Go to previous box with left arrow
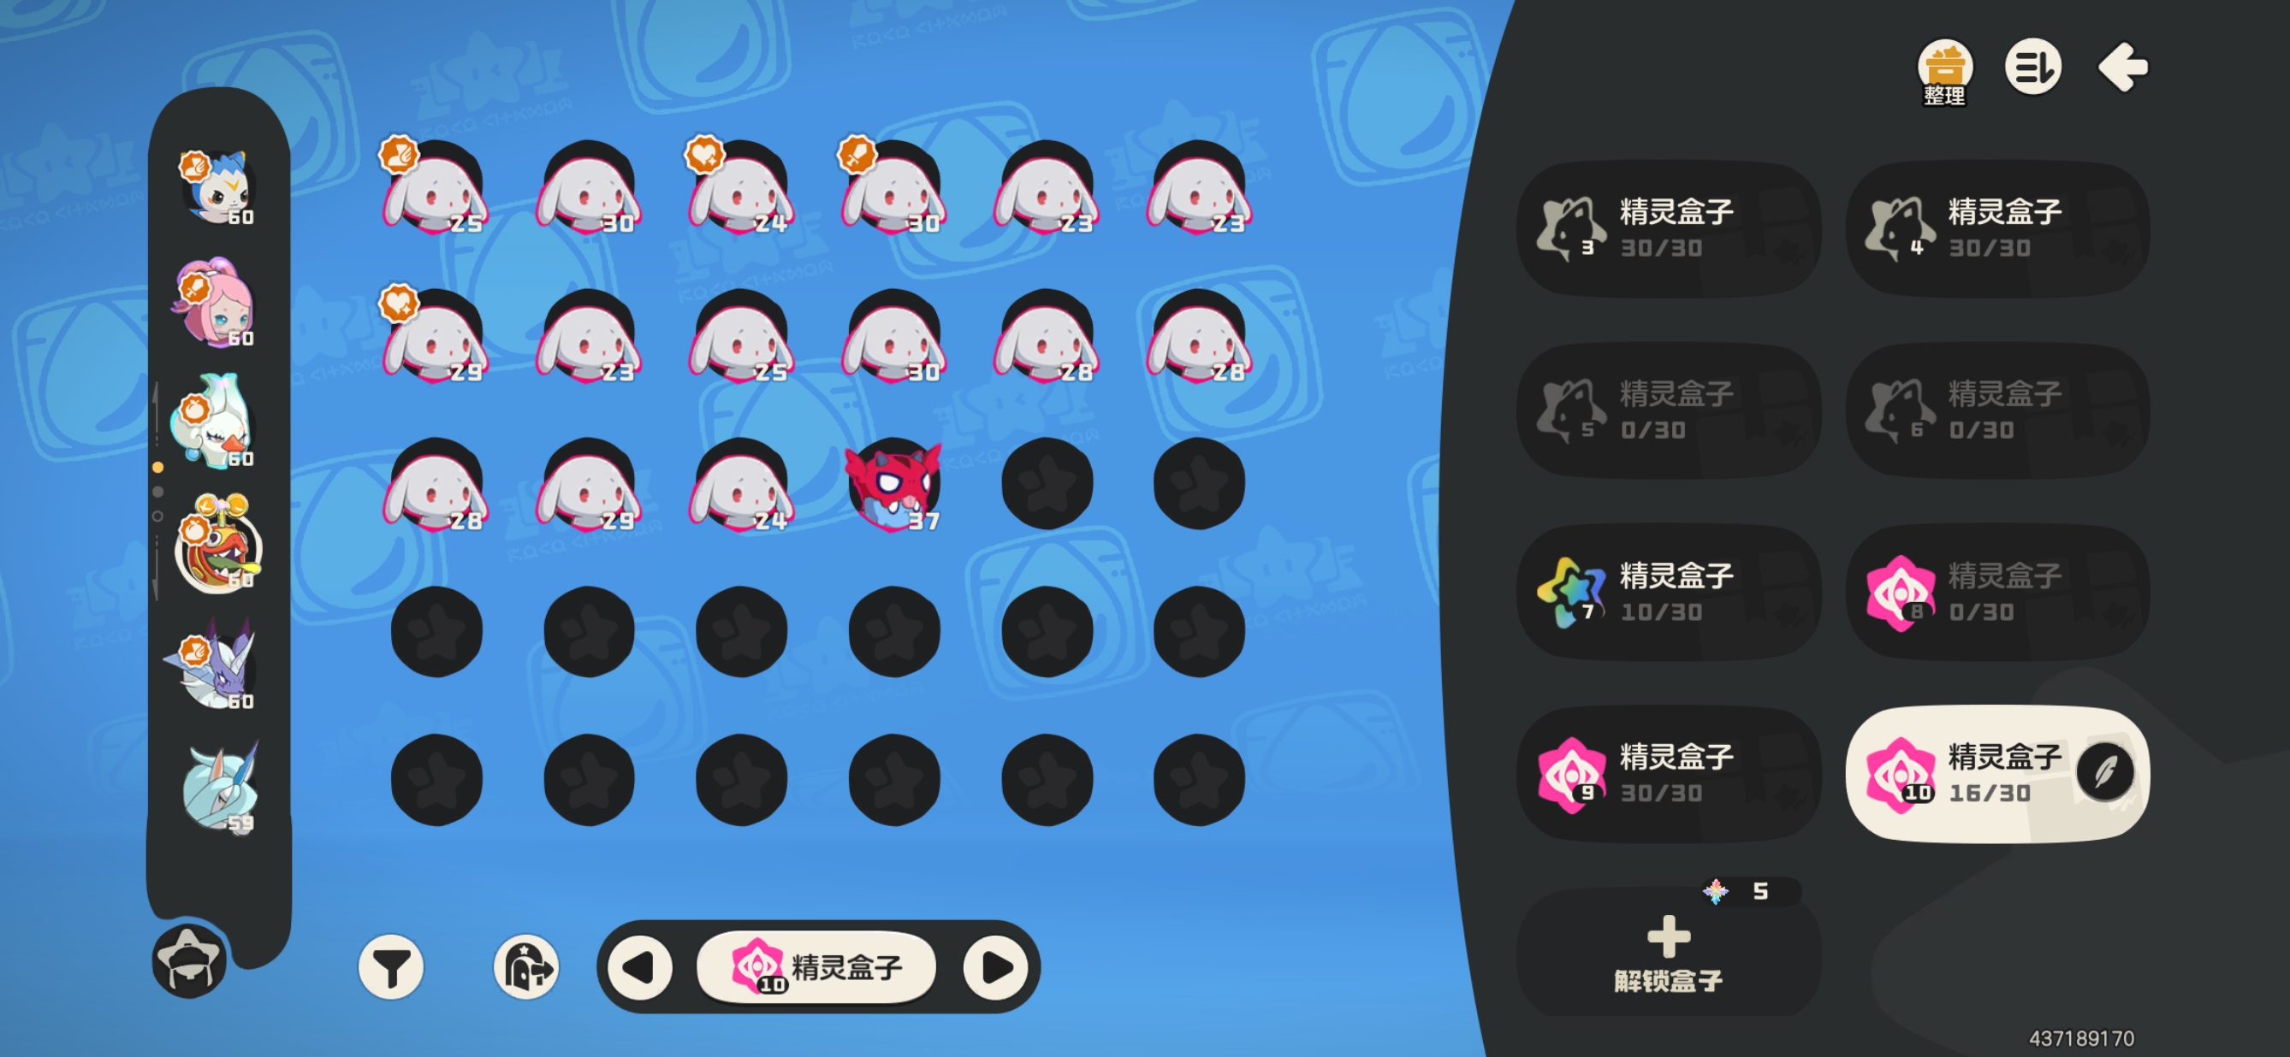This screenshot has width=2290, height=1057. [x=640, y=966]
